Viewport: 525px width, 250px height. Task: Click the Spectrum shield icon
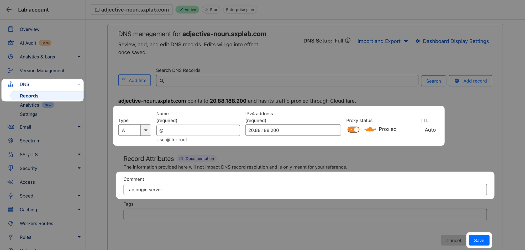tap(10, 141)
